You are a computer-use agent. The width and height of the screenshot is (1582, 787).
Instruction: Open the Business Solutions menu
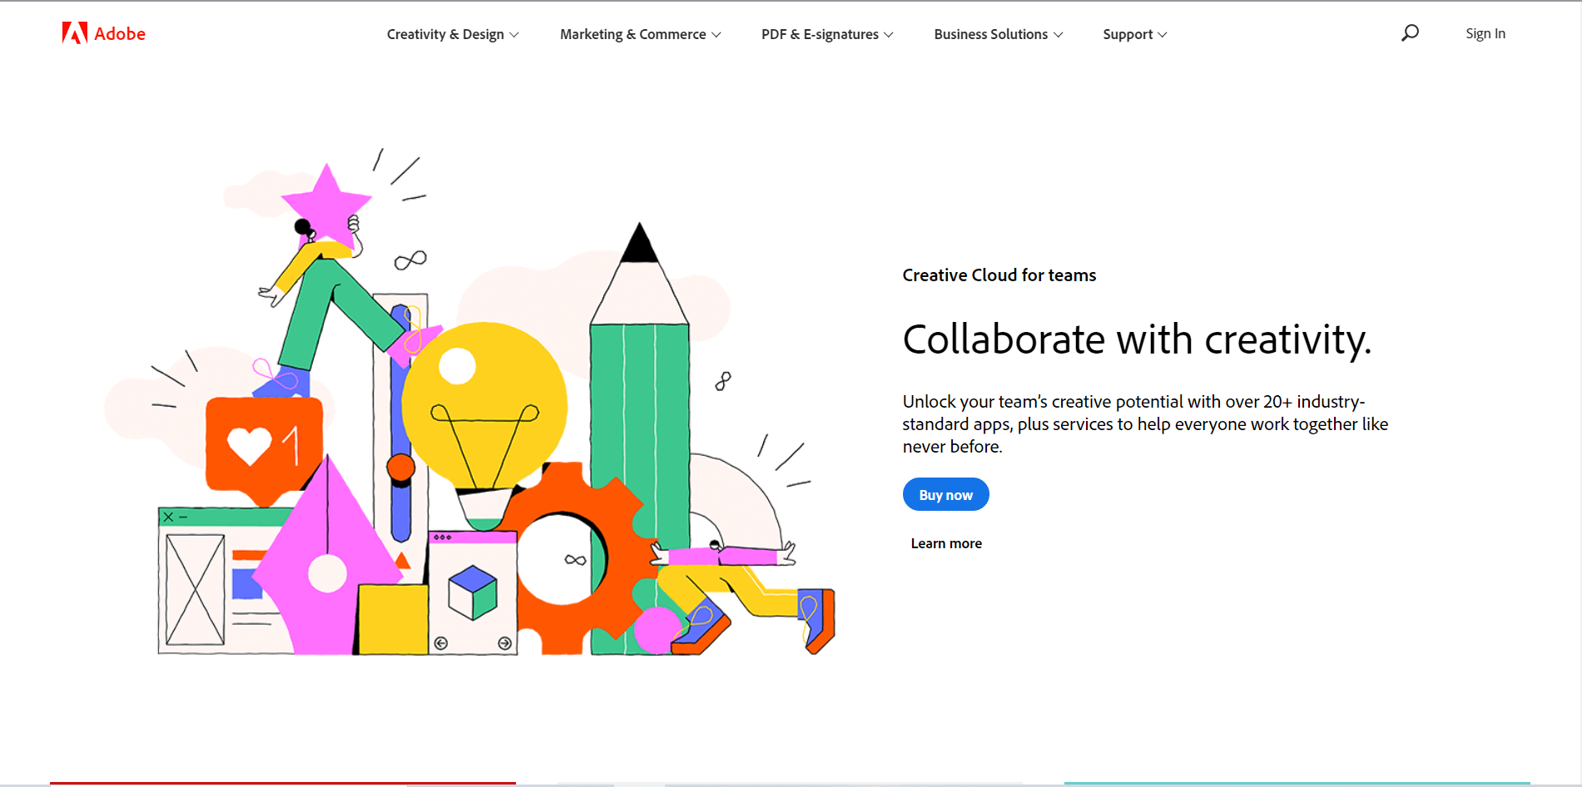pos(998,34)
